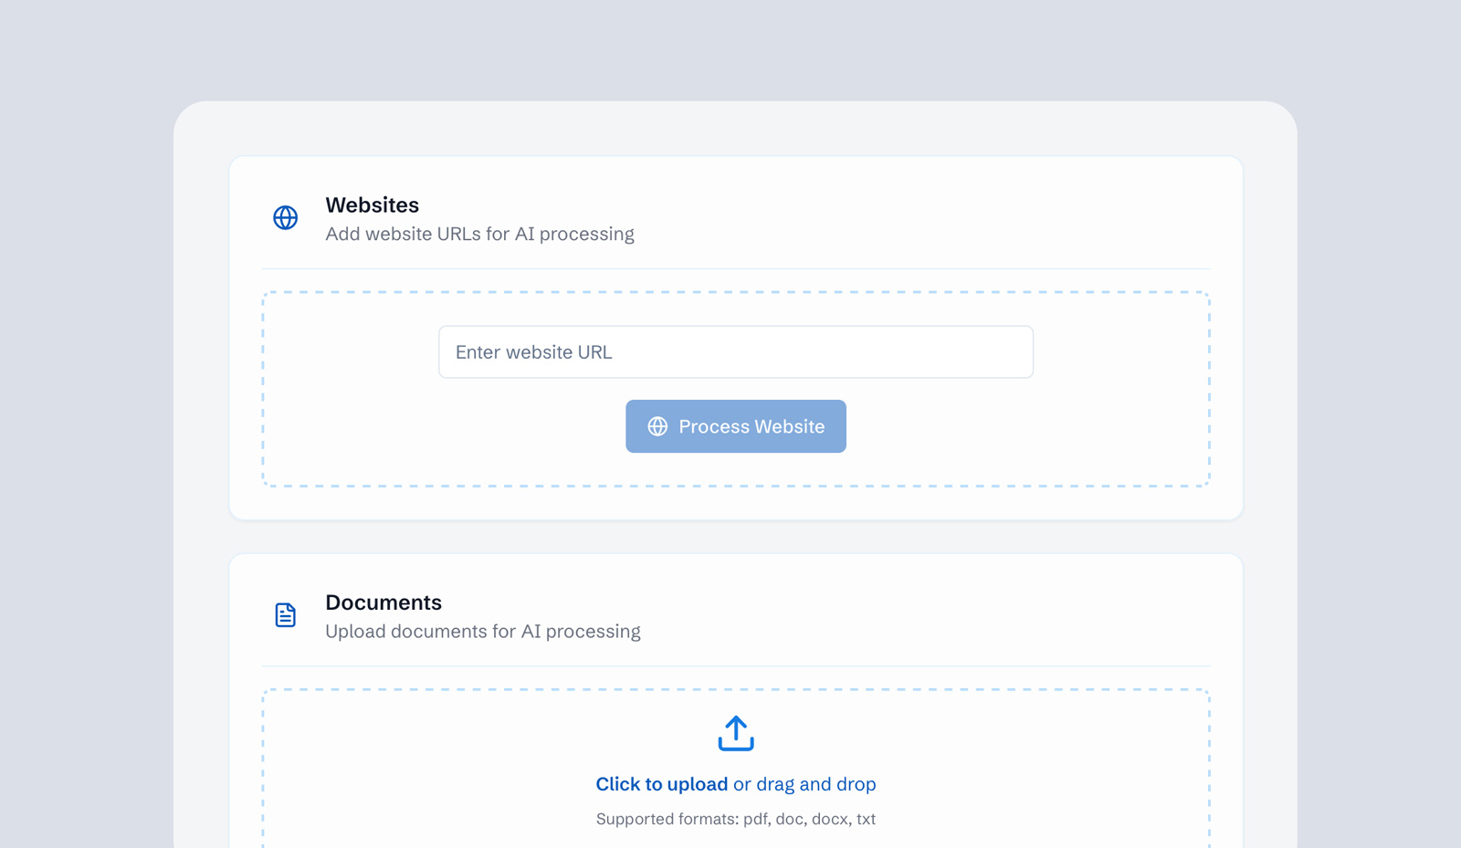Click the globe icon beside the Websites heading
1461x848 pixels.
pos(285,218)
